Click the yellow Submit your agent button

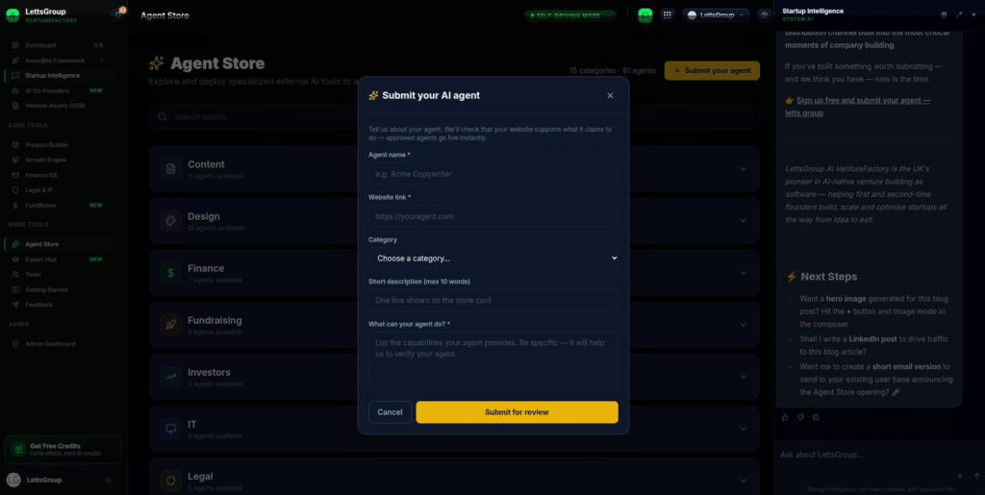point(712,70)
